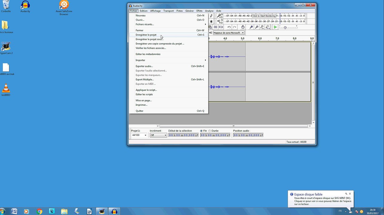Select the Durée radio button

[210, 131]
